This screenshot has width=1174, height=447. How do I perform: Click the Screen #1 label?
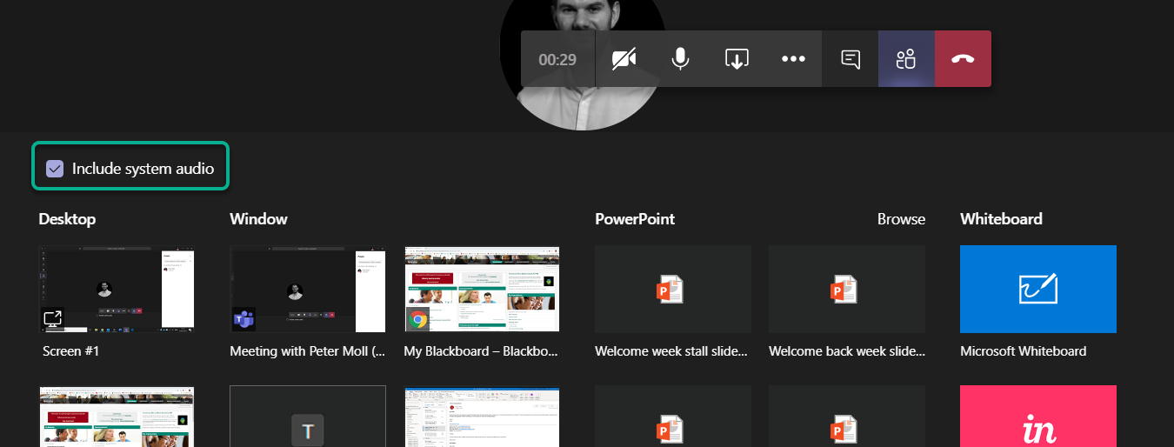72,351
